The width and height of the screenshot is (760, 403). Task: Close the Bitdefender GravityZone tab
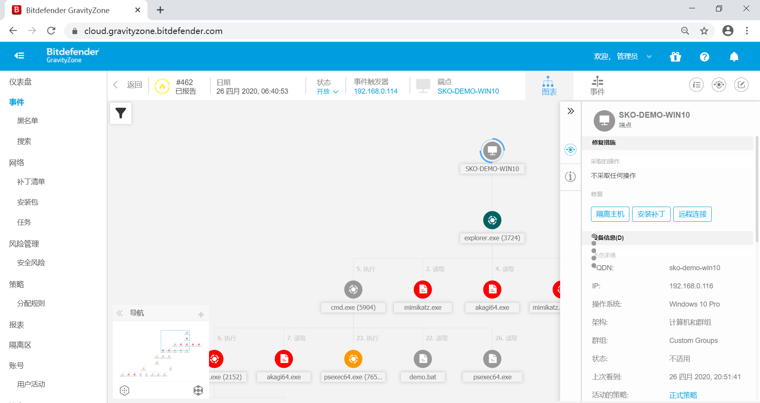[x=138, y=10]
